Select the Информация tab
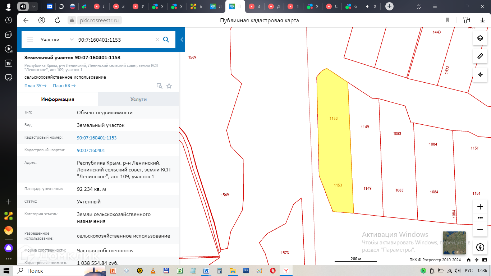Image resolution: width=491 pixels, height=276 pixels. coord(58,99)
